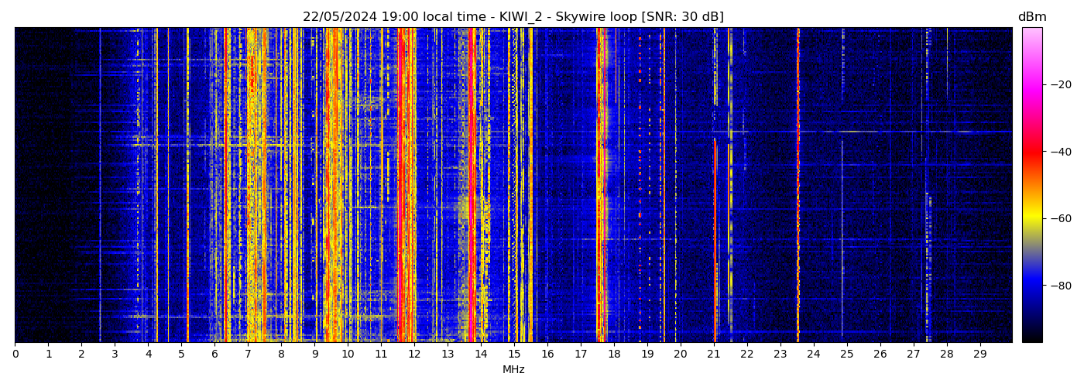Click the 14 MHz tick label
The height and width of the screenshot is (387, 1084).
[x=481, y=354]
